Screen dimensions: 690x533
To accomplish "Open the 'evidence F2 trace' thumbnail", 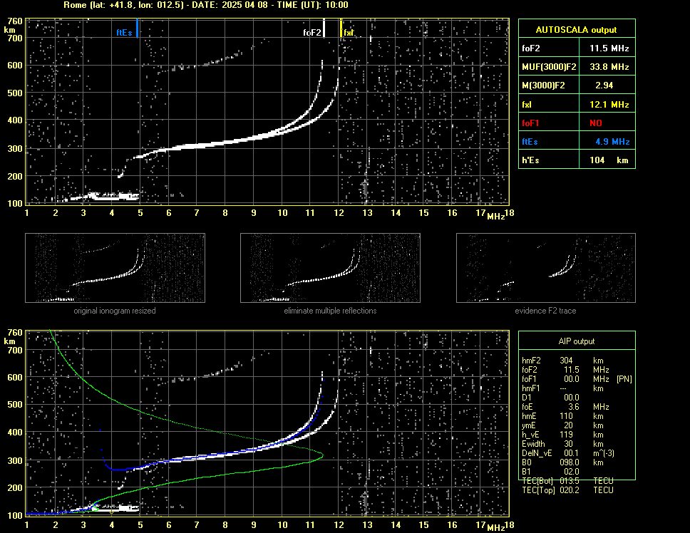I will (x=546, y=268).
